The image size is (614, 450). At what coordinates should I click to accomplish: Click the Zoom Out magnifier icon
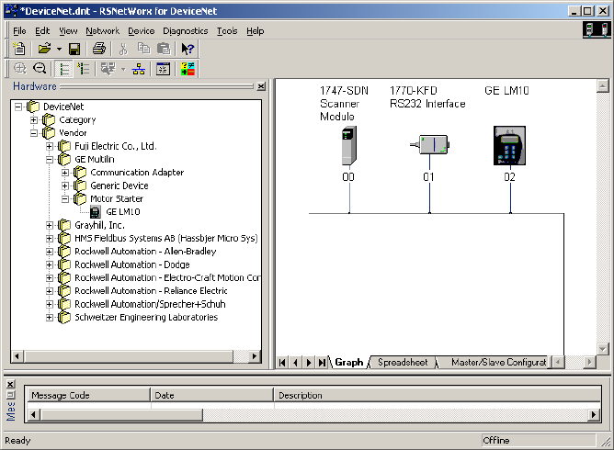(40, 69)
